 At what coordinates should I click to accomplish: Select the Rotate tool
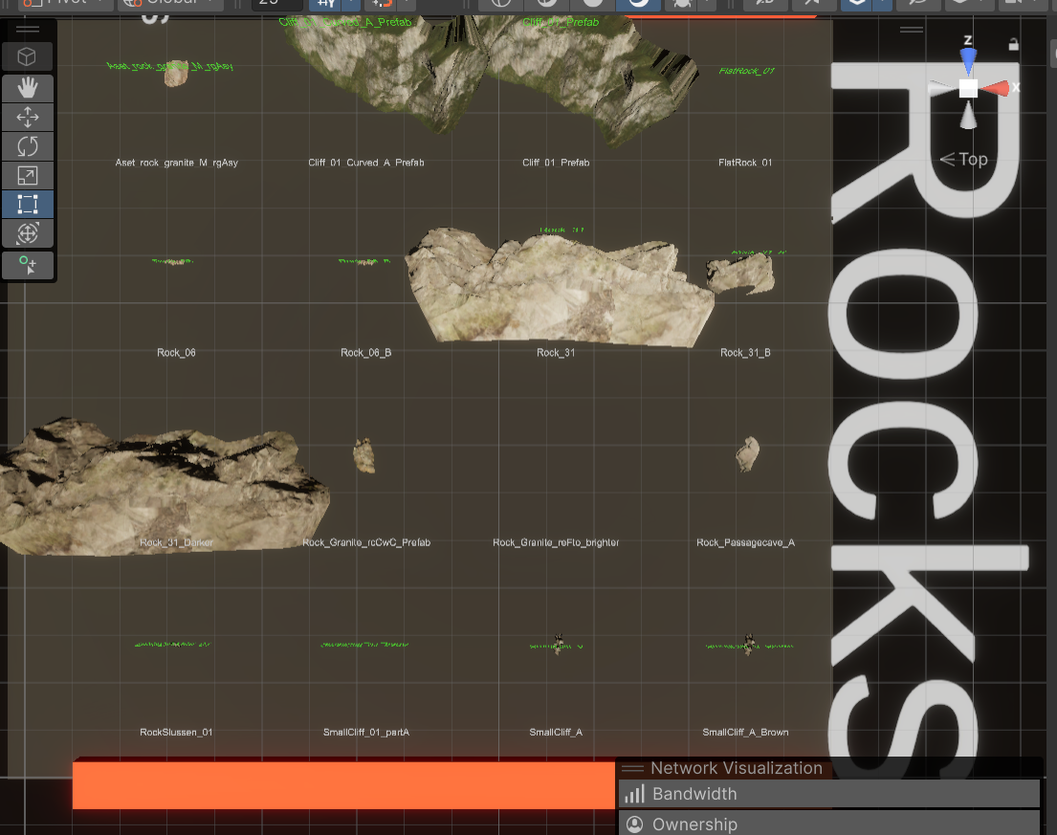28,146
